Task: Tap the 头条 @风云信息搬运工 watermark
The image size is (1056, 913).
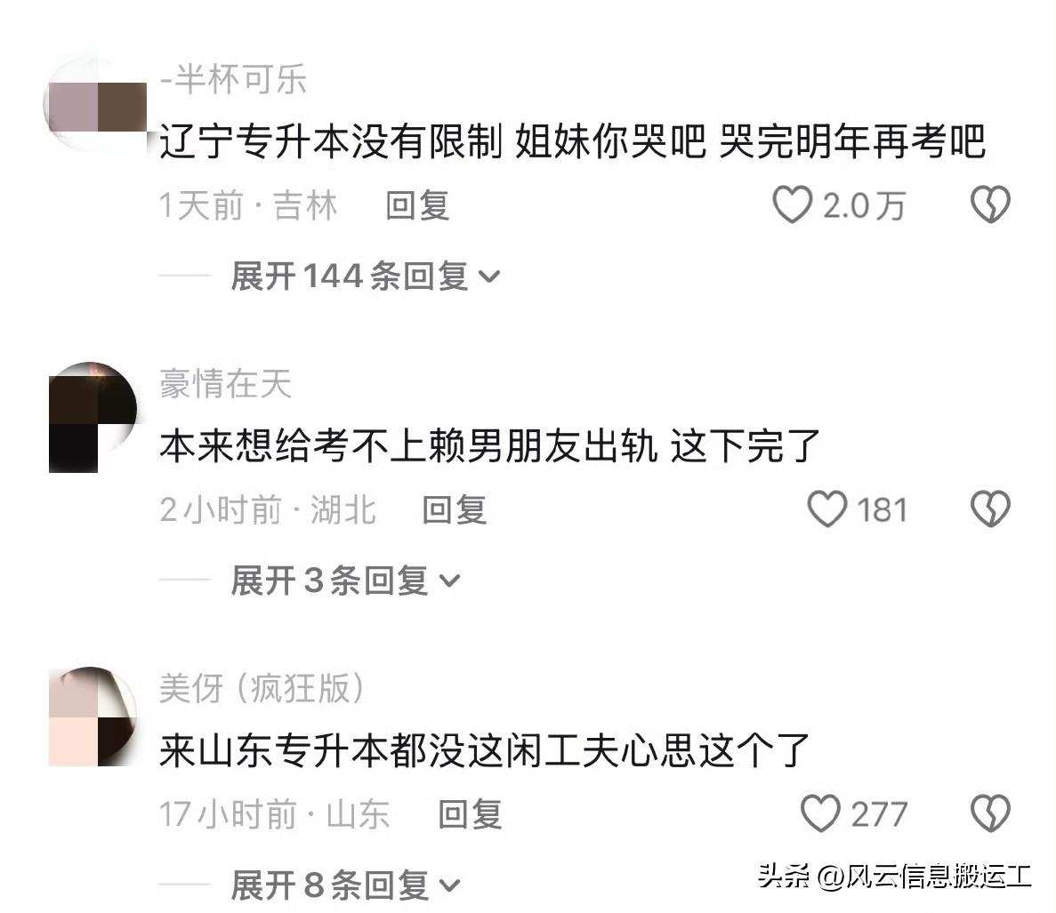Action: 894,877
